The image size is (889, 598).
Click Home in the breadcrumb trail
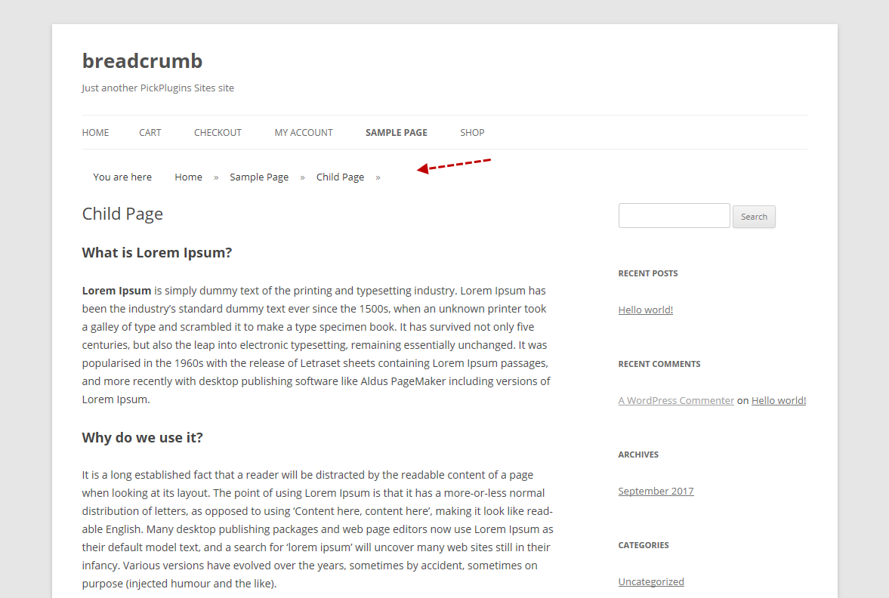188,177
